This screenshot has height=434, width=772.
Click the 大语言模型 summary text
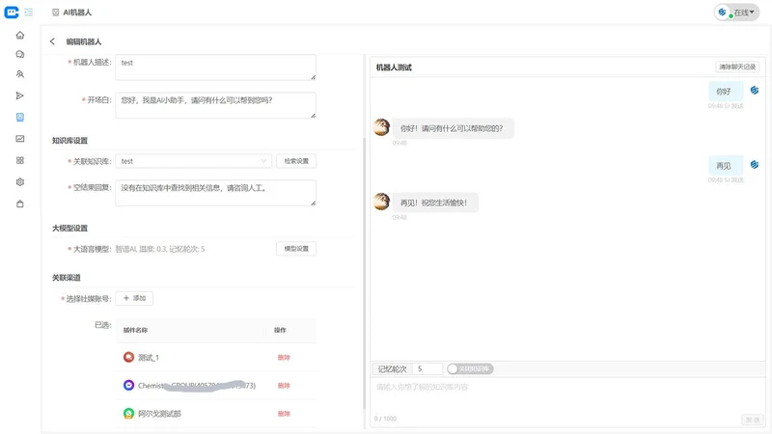coord(160,249)
